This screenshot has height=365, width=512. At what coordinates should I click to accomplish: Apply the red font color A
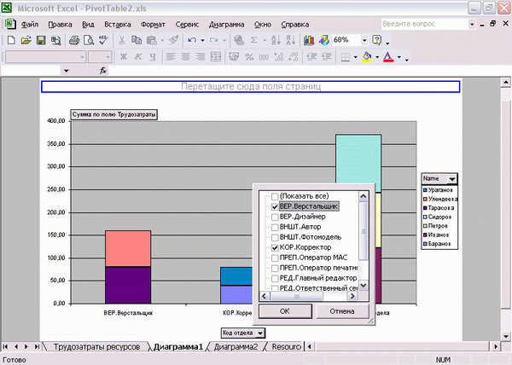[388, 57]
